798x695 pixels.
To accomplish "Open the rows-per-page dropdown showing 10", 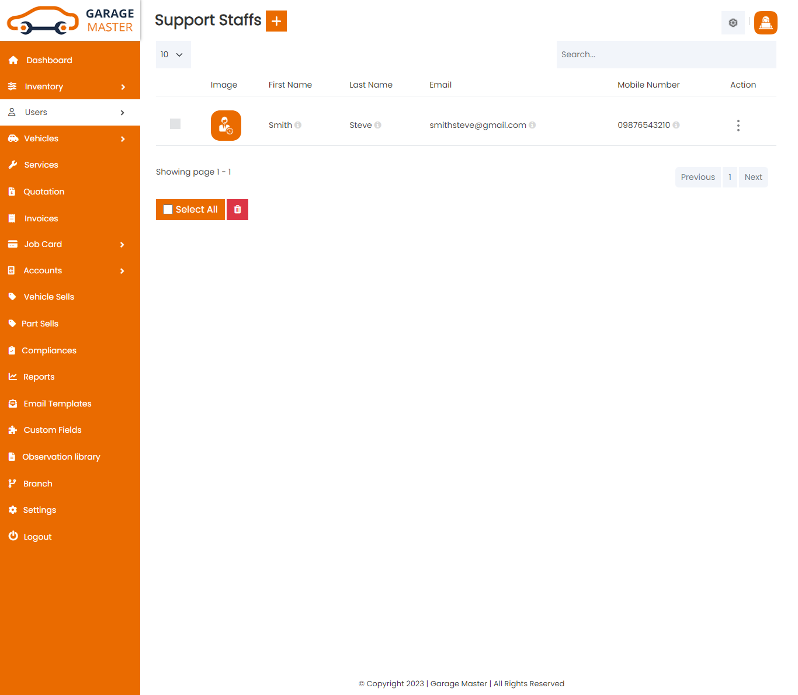I will point(173,54).
